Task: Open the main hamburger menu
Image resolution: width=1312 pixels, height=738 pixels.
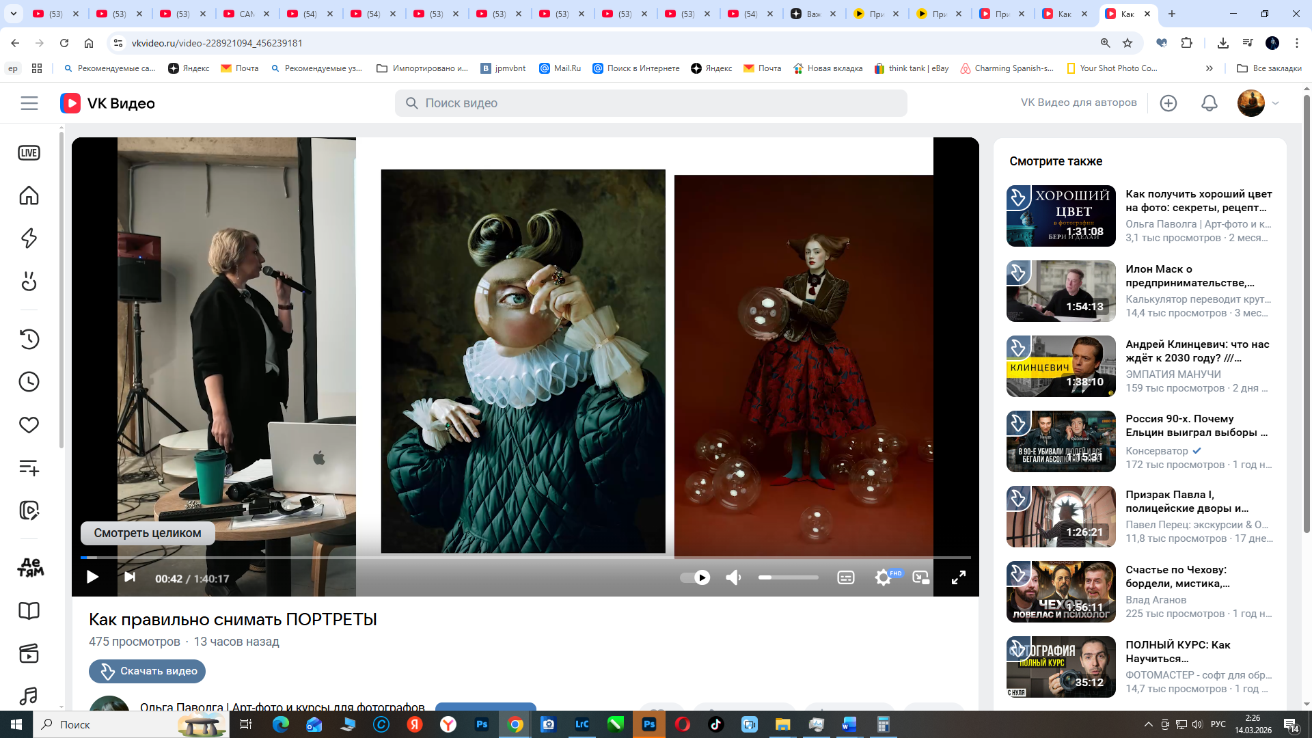Action: 29,103
